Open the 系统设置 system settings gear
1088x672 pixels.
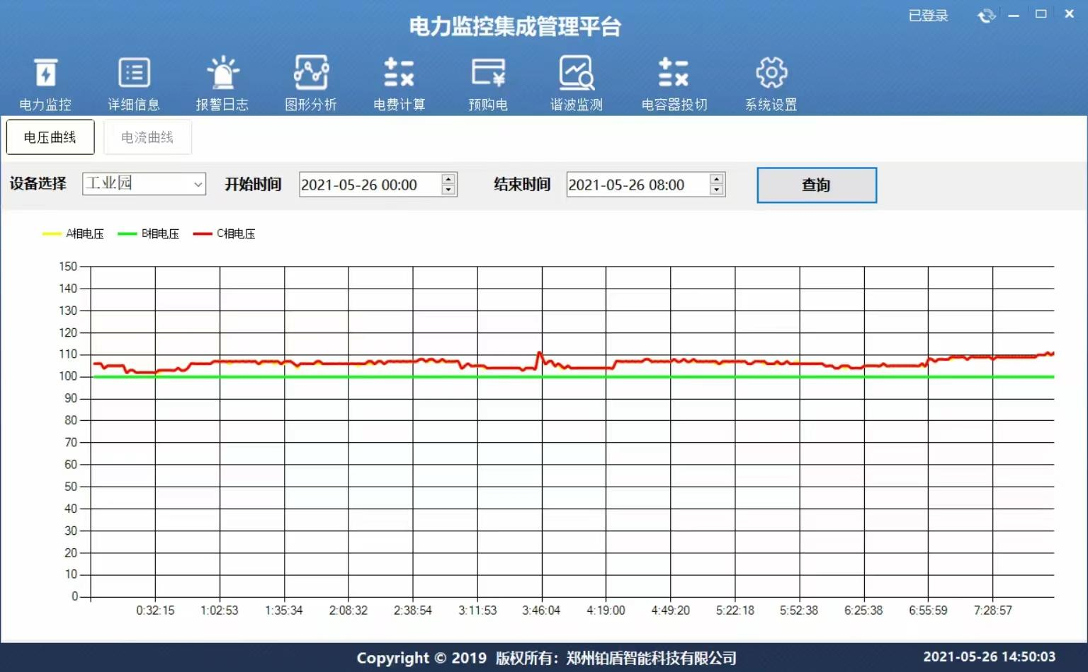[x=771, y=74]
